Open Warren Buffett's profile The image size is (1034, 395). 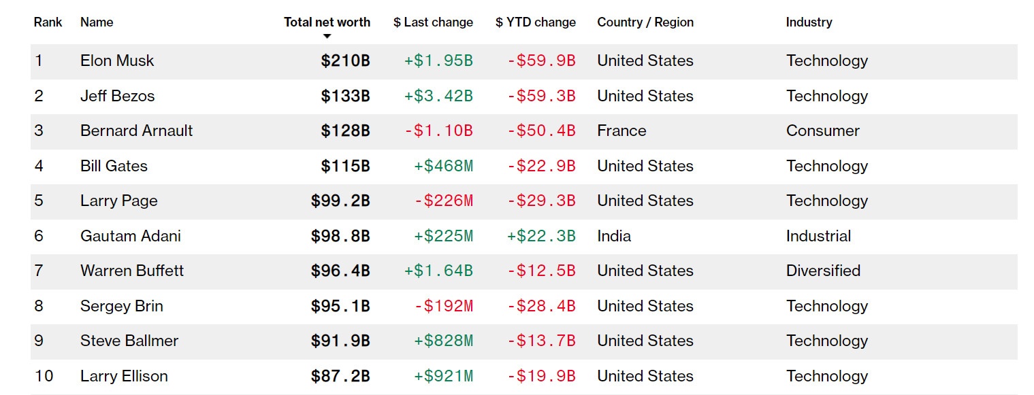pyautogui.click(x=132, y=271)
